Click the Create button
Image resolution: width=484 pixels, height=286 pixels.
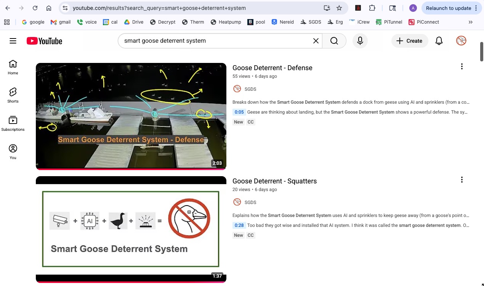coord(409,41)
